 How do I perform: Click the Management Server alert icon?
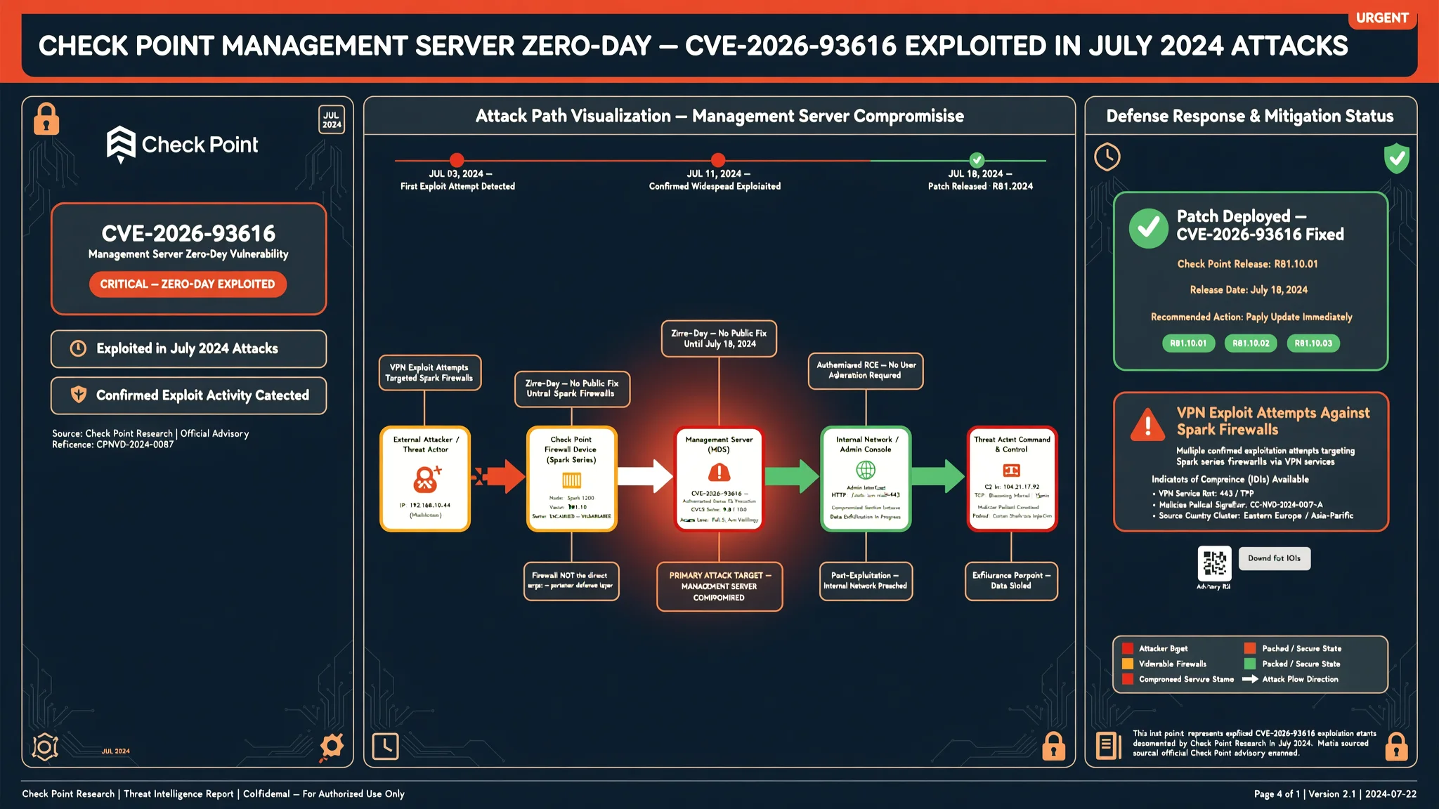click(719, 473)
